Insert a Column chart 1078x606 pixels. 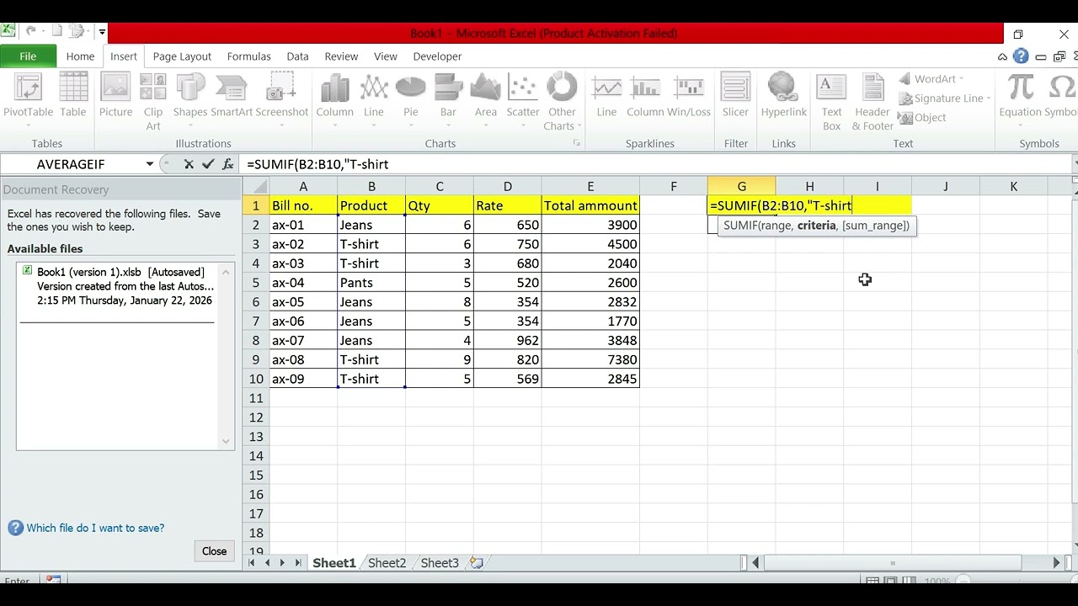point(334,101)
